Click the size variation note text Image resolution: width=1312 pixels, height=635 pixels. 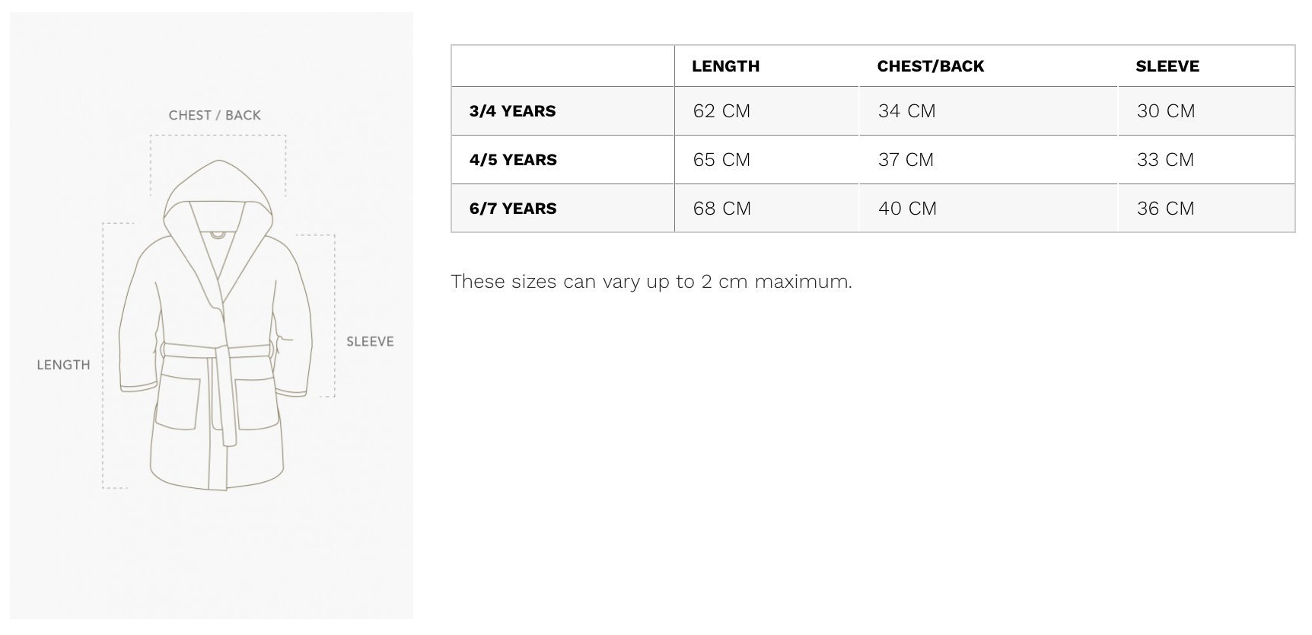(x=651, y=282)
